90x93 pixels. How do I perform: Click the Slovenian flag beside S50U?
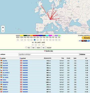pyautogui.click(x=1, y=80)
